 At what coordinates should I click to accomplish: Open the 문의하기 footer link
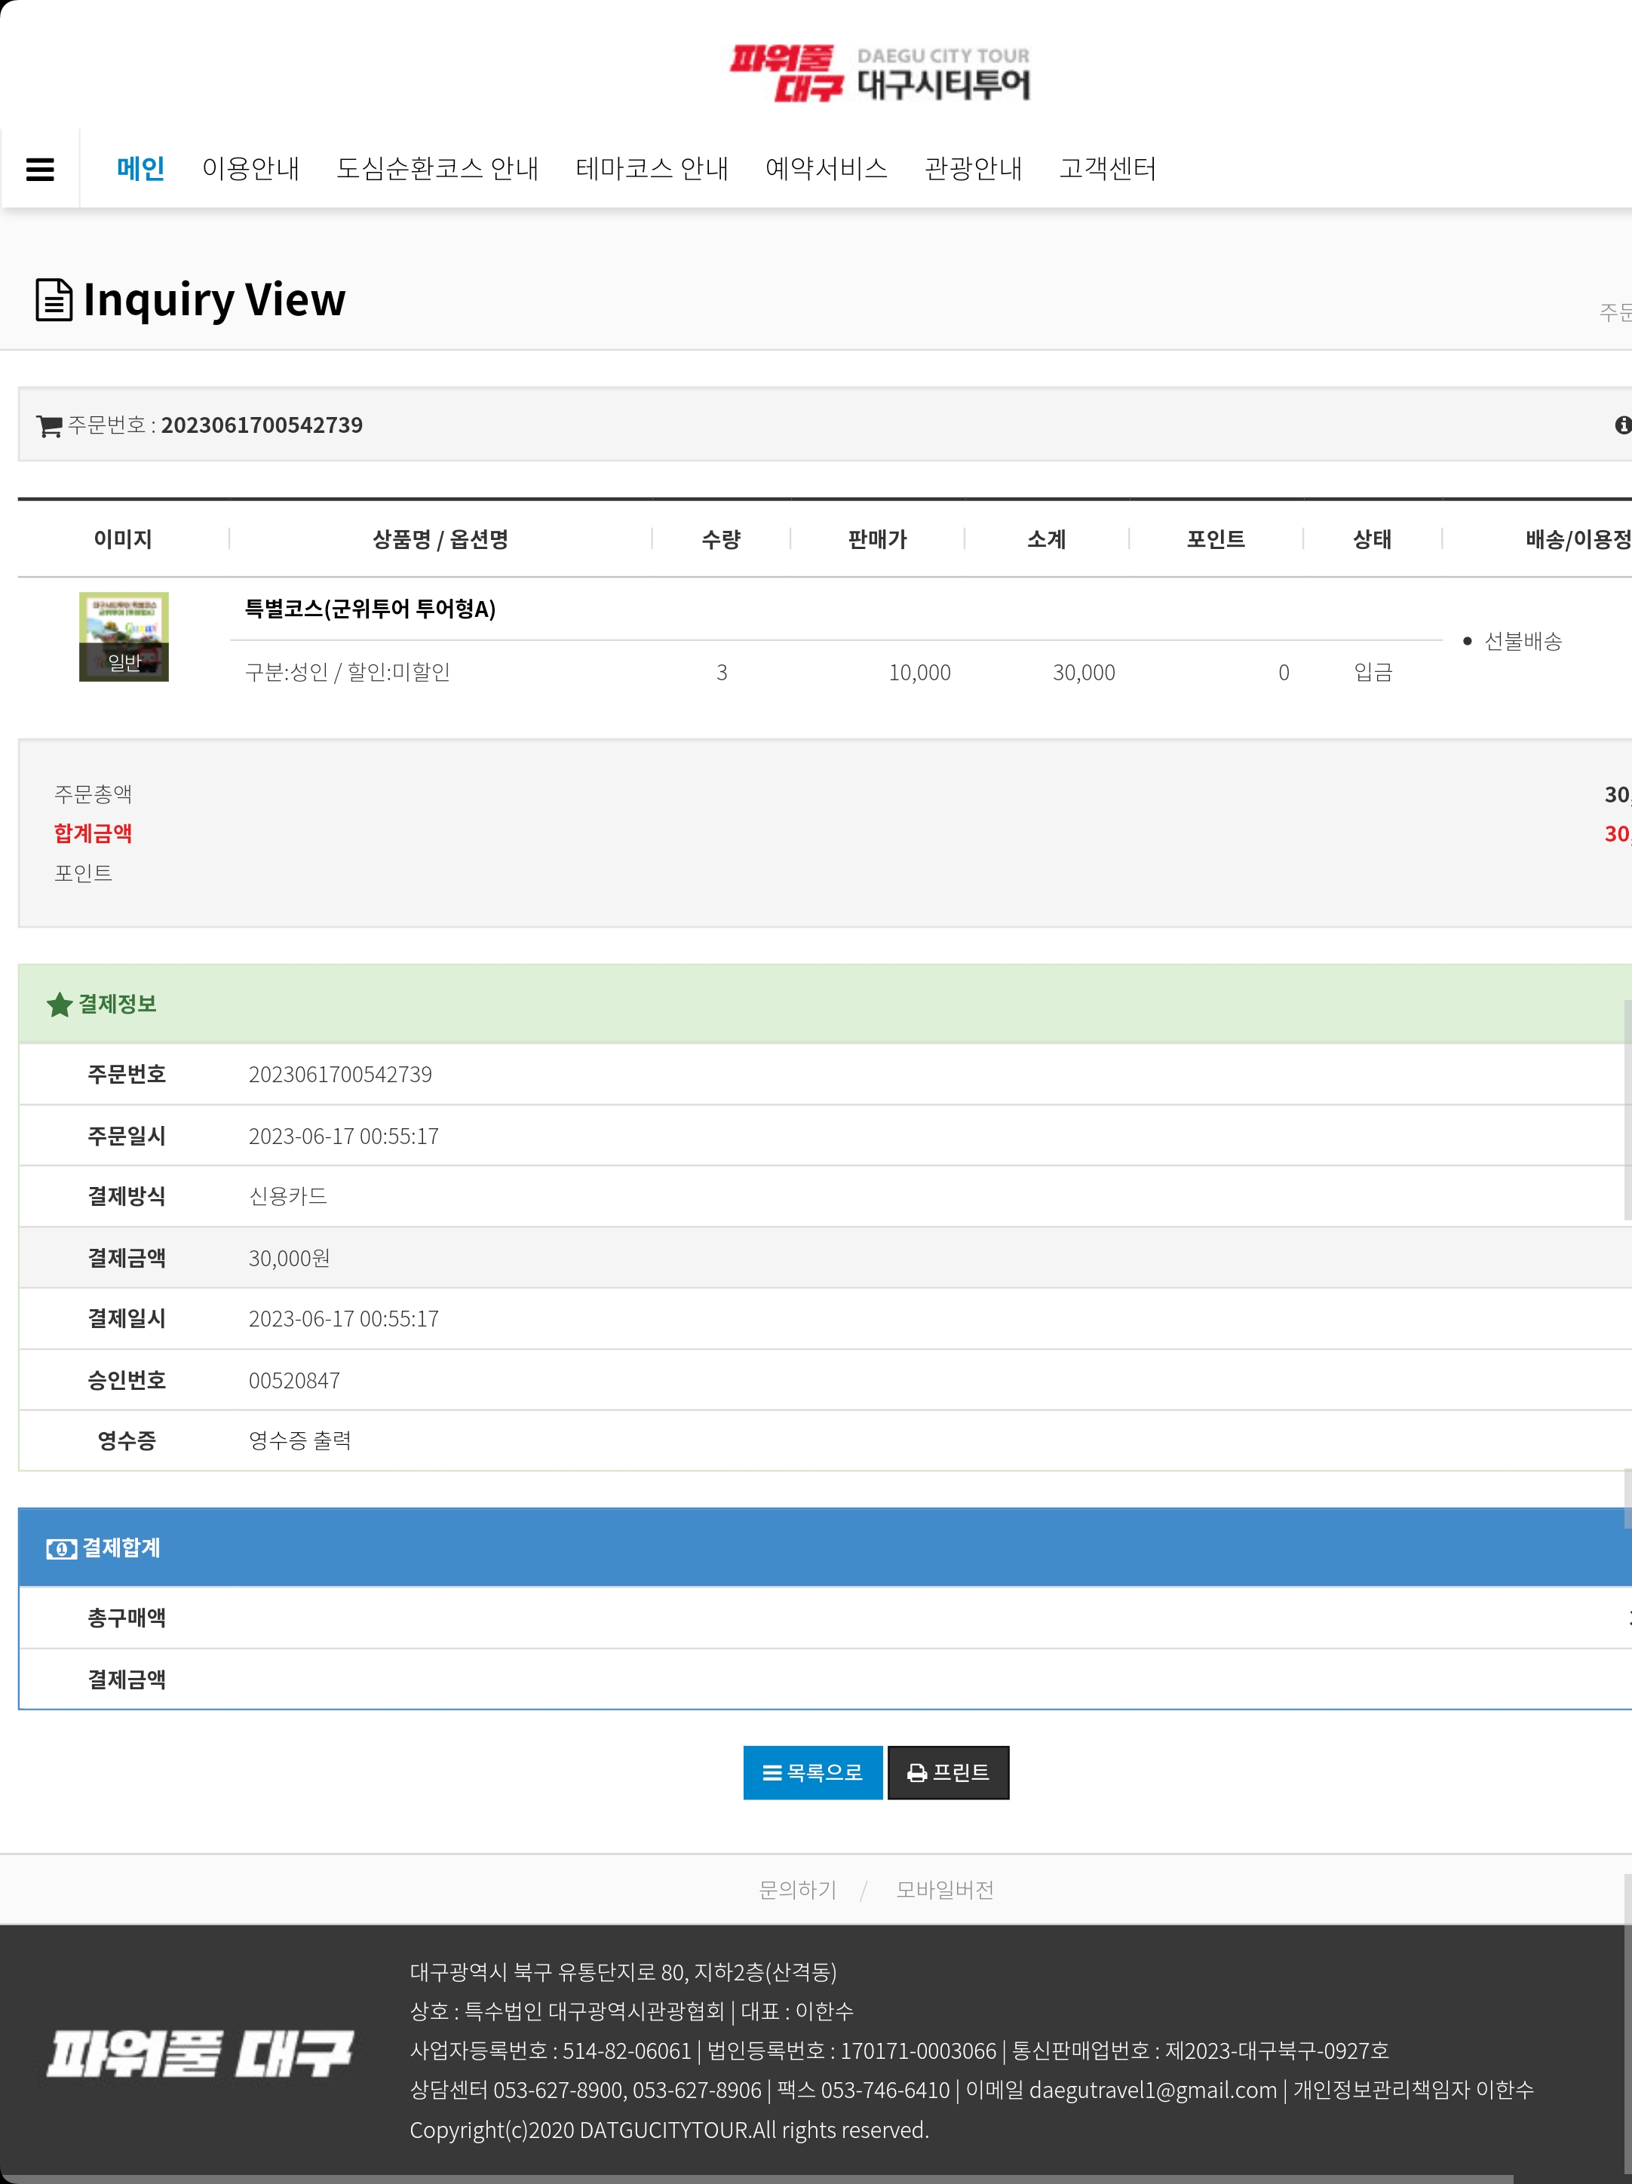(798, 1890)
